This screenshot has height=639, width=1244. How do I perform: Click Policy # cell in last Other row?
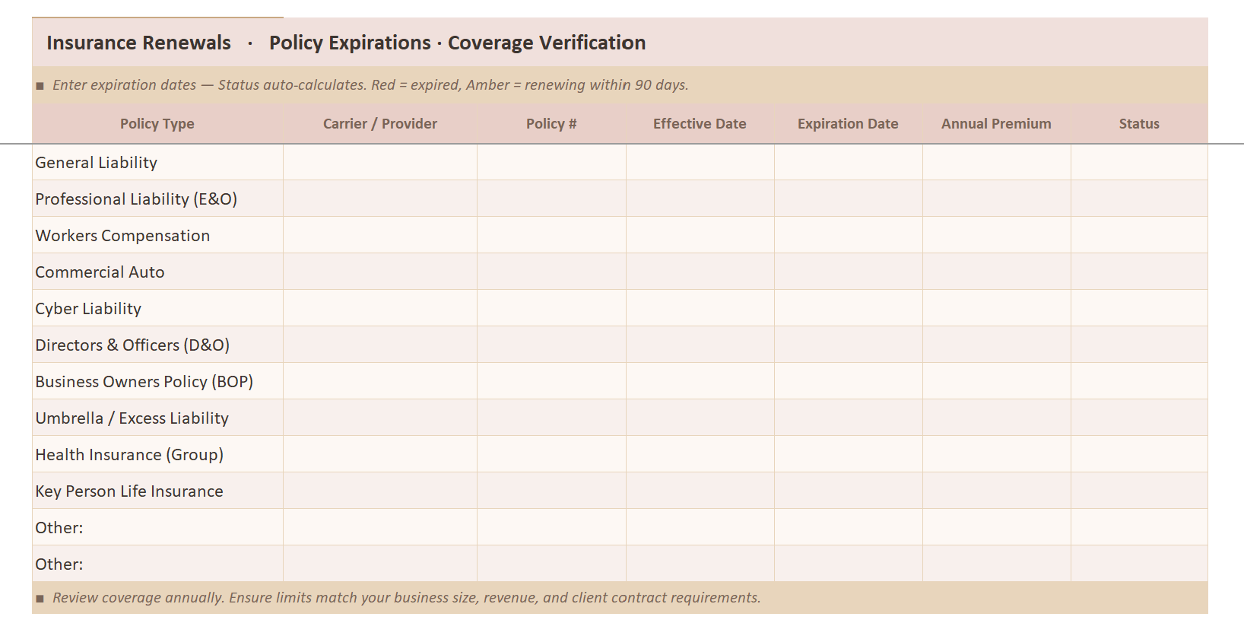point(551,564)
